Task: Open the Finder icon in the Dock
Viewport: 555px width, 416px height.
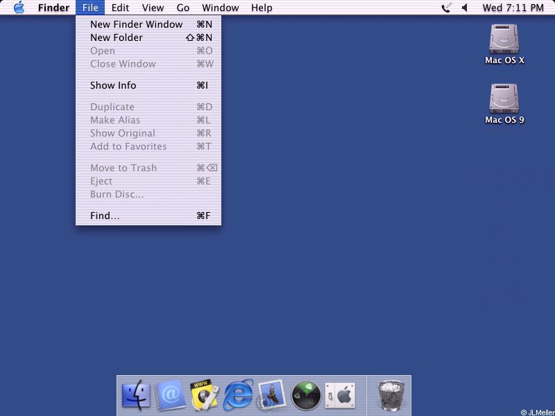Action: coord(136,395)
